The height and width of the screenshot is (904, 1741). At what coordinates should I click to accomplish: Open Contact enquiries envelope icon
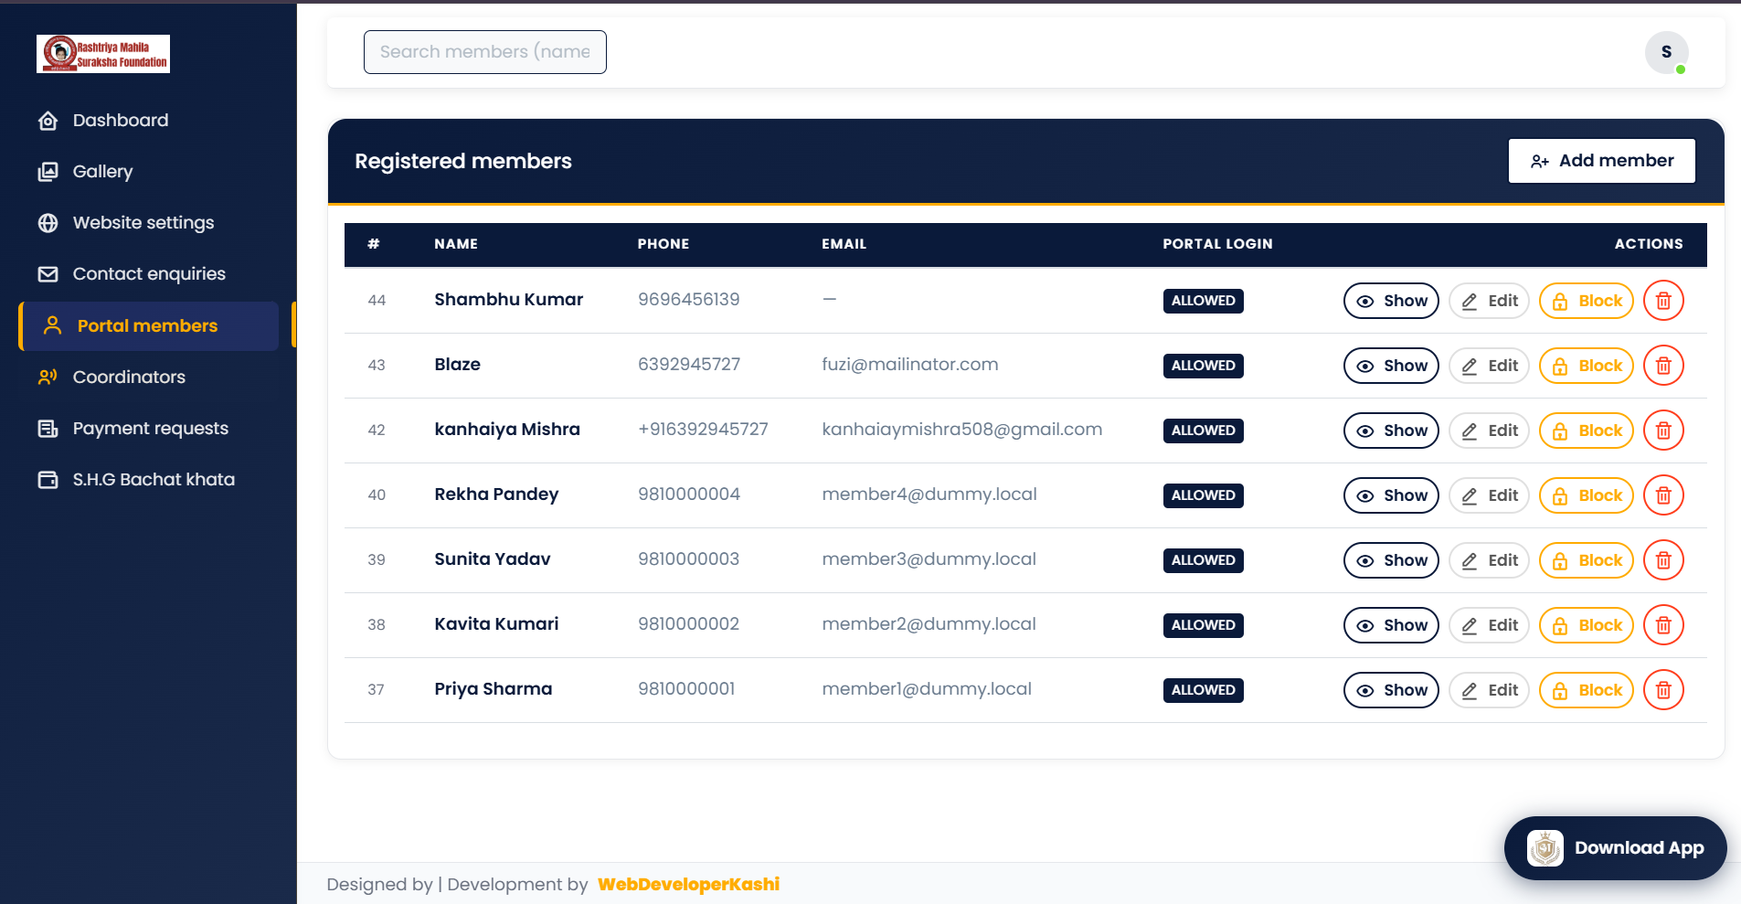[48, 273]
